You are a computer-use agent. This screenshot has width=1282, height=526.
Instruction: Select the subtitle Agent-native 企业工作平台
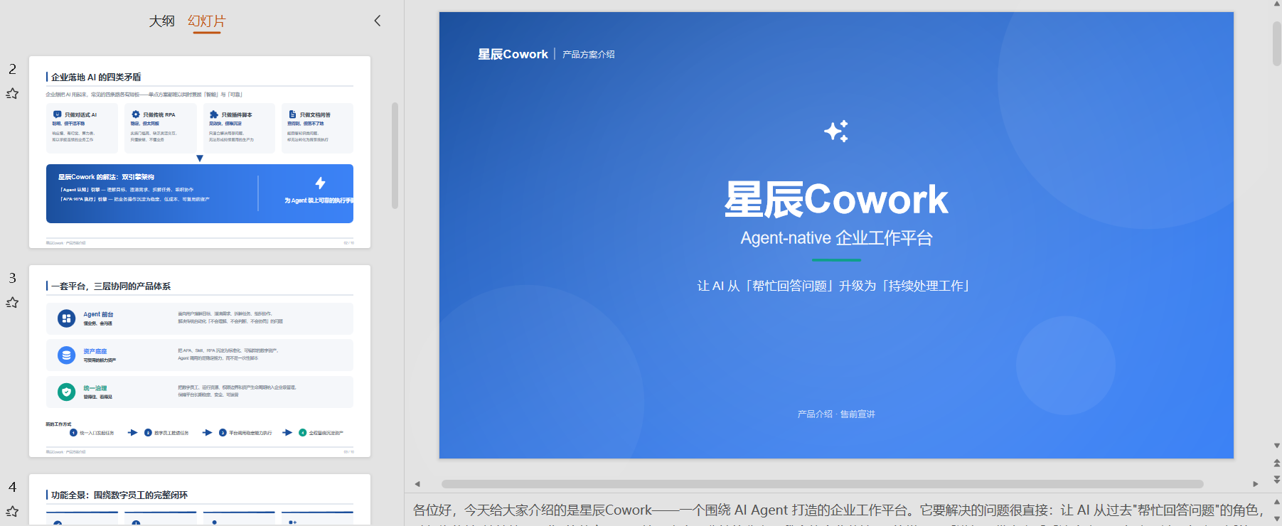[836, 237]
